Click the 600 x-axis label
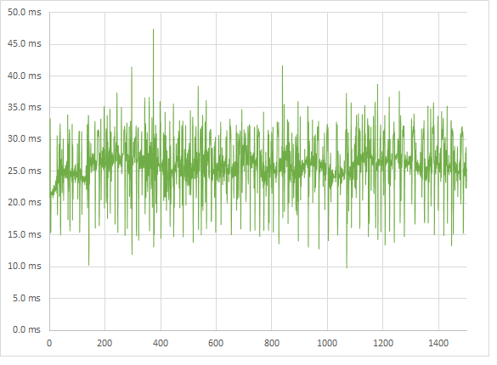 click(x=216, y=343)
